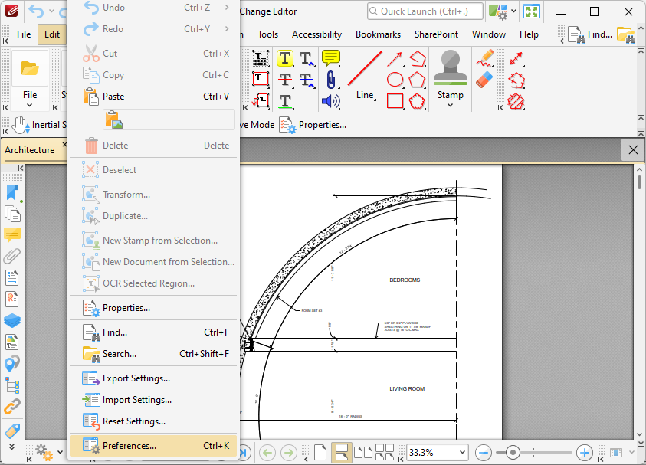Screen dimensions: 646x465
Task: Open the Bookmarks pane from sidebar
Action: (12, 193)
